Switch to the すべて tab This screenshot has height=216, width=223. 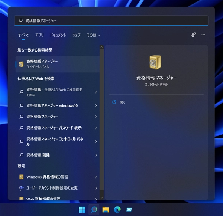(x=23, y=35)
